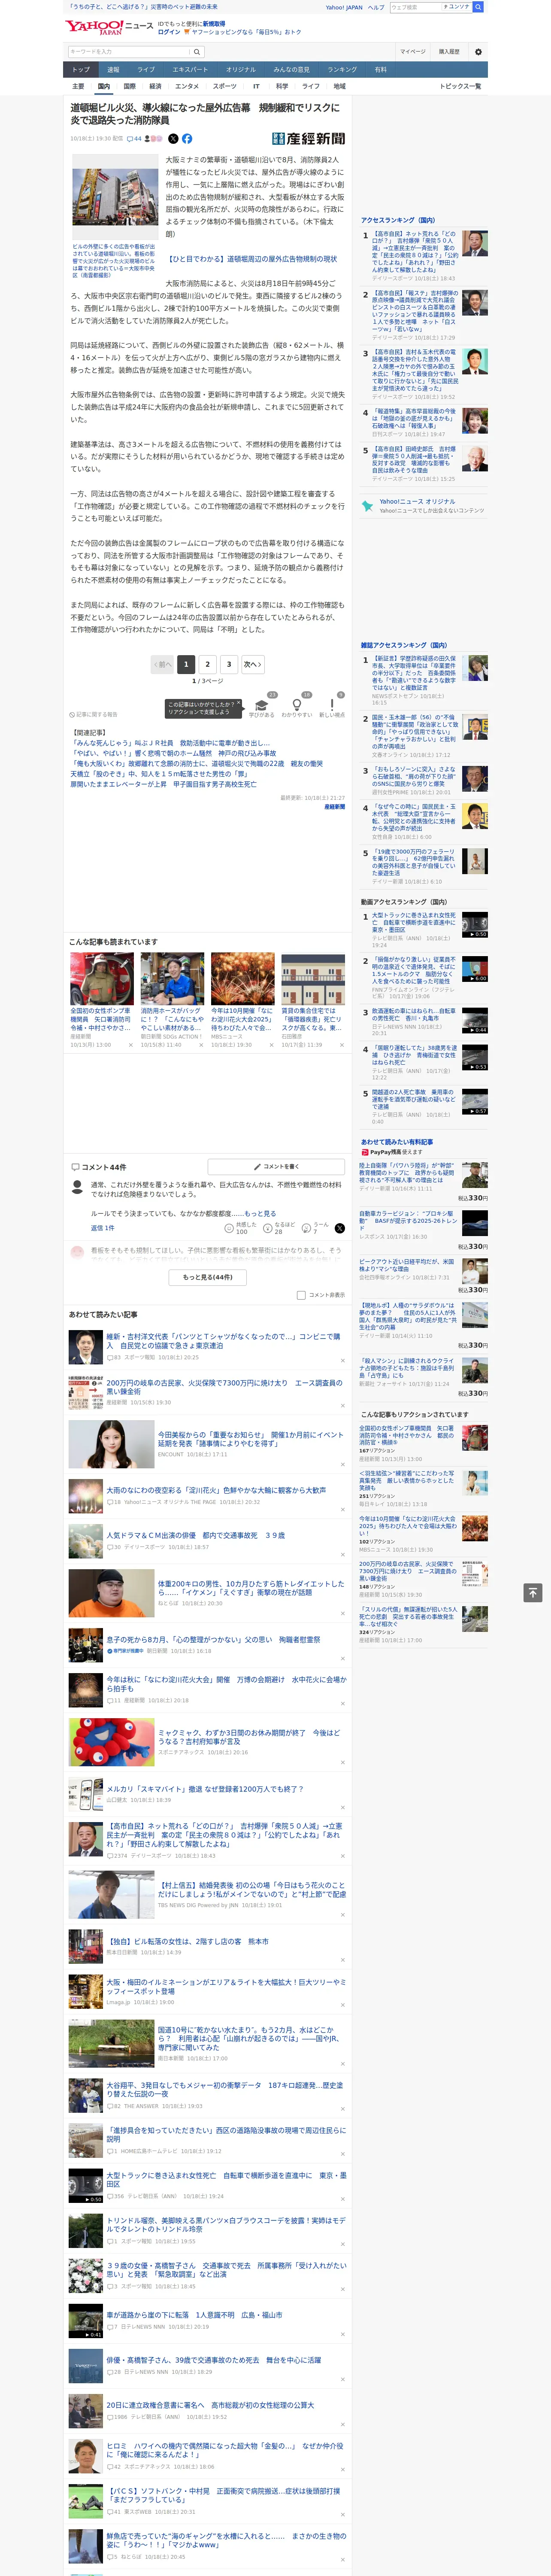Click the first commenter's avatar icon
This screenshot has width=551, height=2576.
[x=77, y=1187]
